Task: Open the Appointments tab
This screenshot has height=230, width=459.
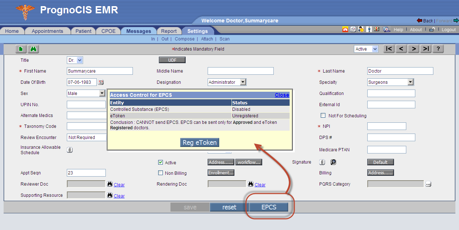Action: pyautogui.click(x=47, y=31)
